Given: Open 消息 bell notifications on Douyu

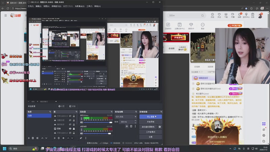Looking at the screenshot, I should click(240, 15).
